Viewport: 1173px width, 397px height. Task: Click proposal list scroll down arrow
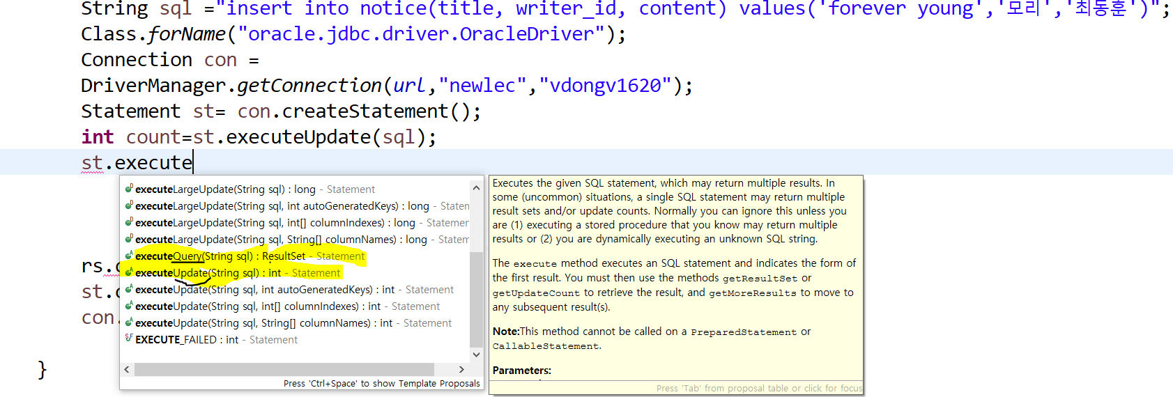click(x=476, y=355)
